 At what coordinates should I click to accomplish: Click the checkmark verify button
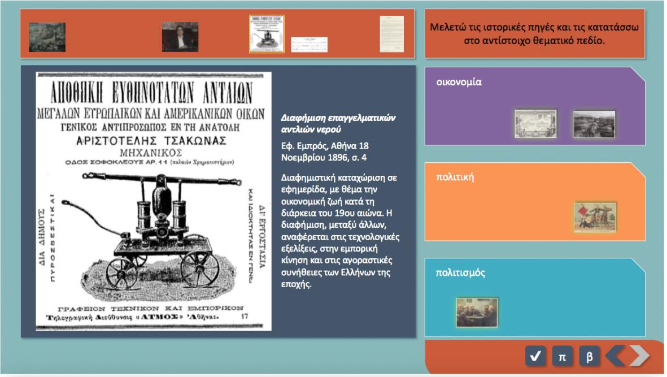[x=535, y=356]
